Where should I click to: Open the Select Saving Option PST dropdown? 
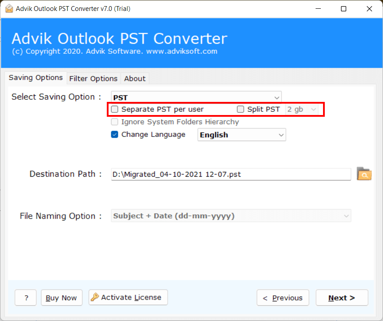(196, 98)
